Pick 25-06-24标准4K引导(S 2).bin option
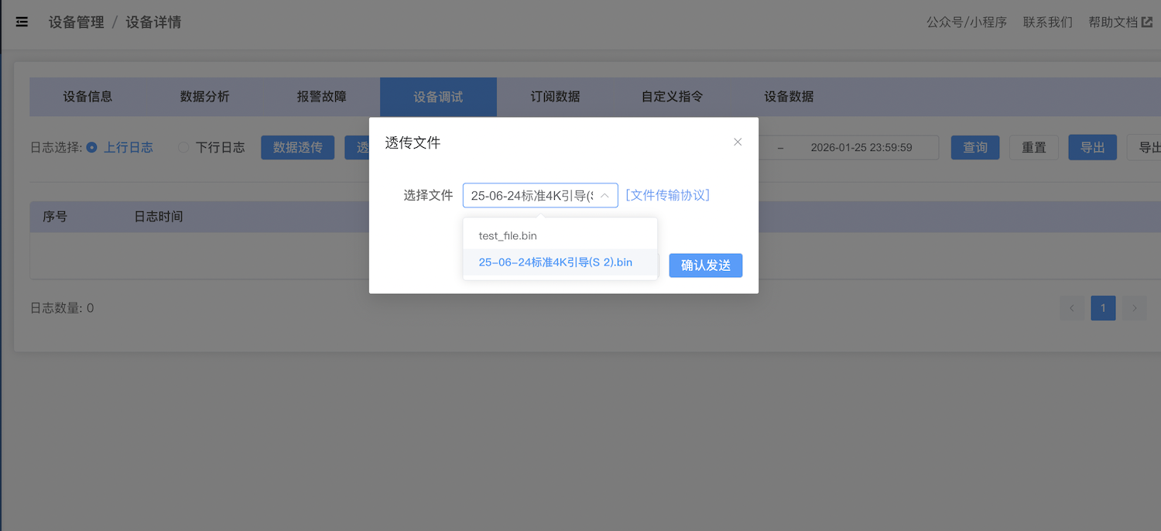Viewport: 1161px width, 531px height. pos(555,262)
